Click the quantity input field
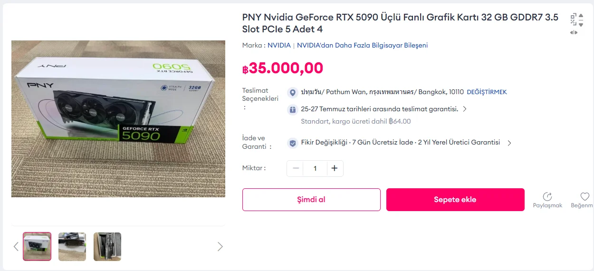594x271 pixels. [x=315, y=168]
